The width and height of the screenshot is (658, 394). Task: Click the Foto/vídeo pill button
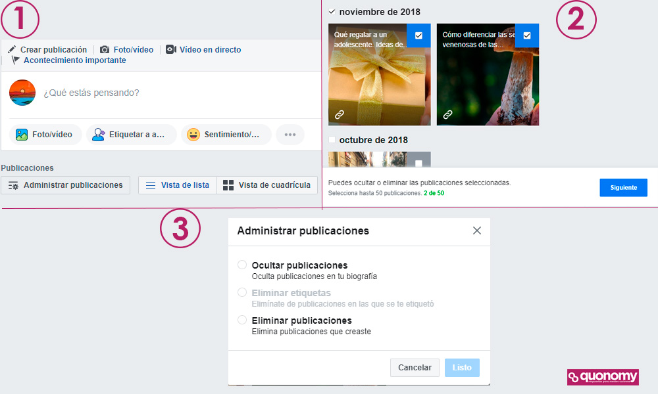coord(45,135)
